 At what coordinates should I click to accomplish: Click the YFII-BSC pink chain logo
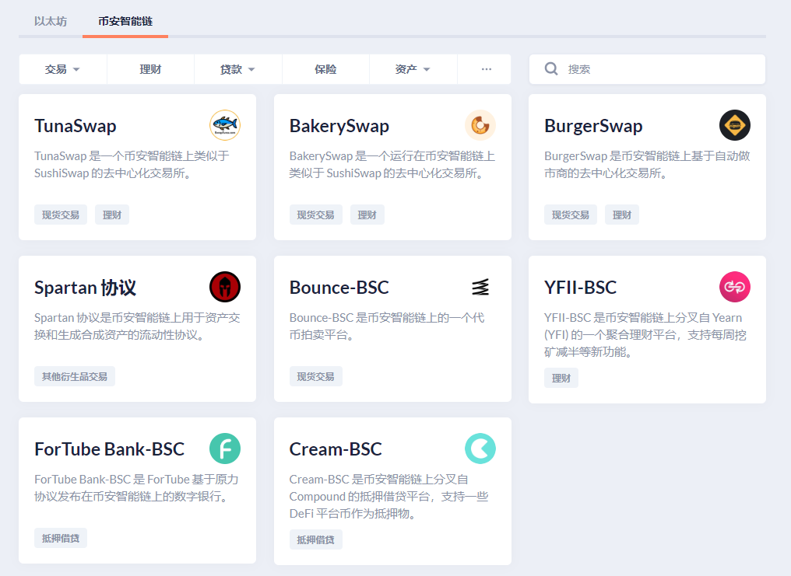pyautogui.click(x=735, y=287)
